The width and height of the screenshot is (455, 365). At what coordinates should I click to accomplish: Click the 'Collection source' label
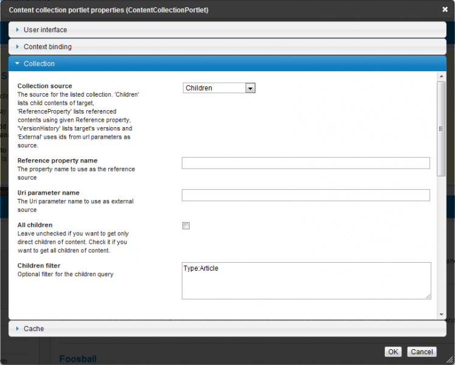[x=44, y=86]
